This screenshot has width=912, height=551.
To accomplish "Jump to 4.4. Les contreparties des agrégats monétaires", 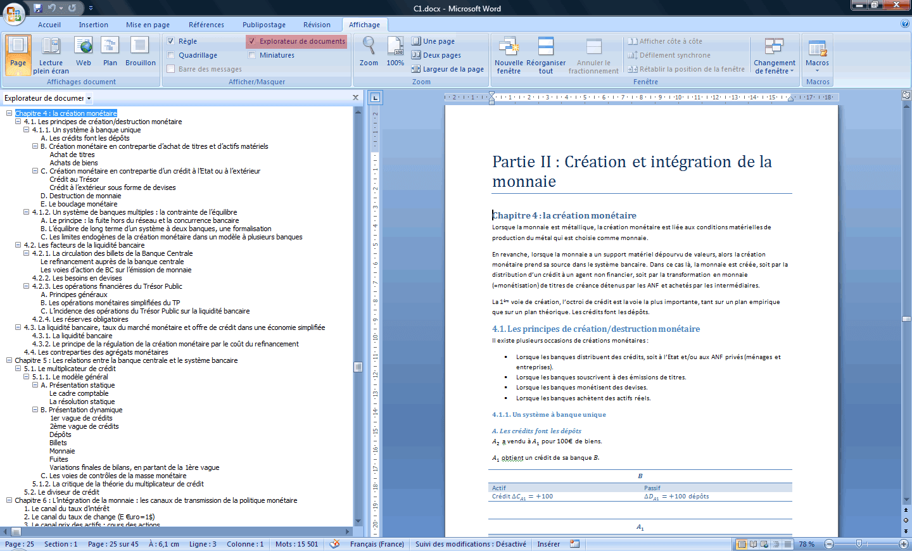I will (96, 352).
